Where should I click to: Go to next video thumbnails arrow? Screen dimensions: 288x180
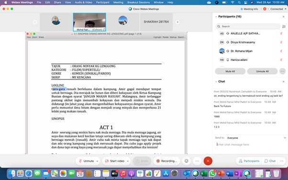[177, 22]
